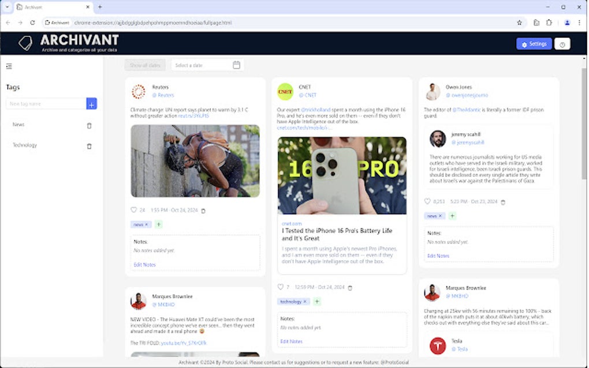Open the Chrome profile icon
The height and width of the screenshot is (368, 589).
[567, 23]
